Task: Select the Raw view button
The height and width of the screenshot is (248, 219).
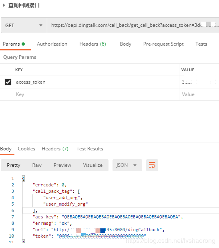Action: 37,165
